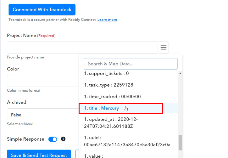
Task: Select the '1. updated_at' timestamp option
Action: point(129,123)
